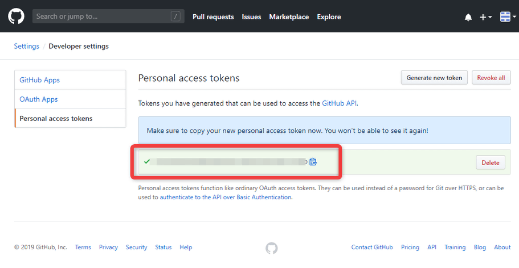Click the footer GitHub logo
Image resolution: width=519 pixels, height=268 pixels.
(271, 248)
